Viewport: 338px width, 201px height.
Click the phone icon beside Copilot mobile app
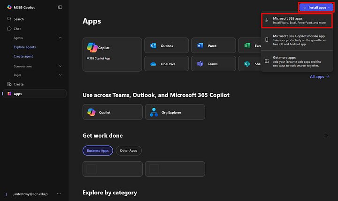click(267, 40)
